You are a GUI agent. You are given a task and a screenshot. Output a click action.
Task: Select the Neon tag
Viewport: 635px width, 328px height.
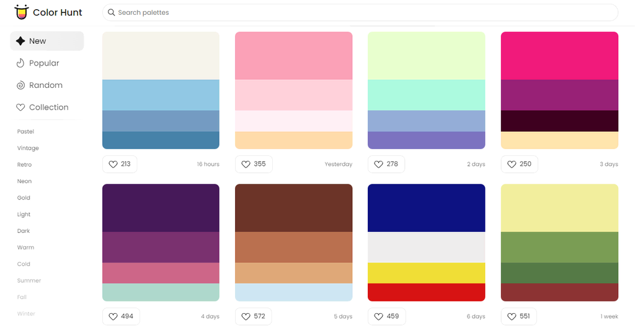[24, 181]
